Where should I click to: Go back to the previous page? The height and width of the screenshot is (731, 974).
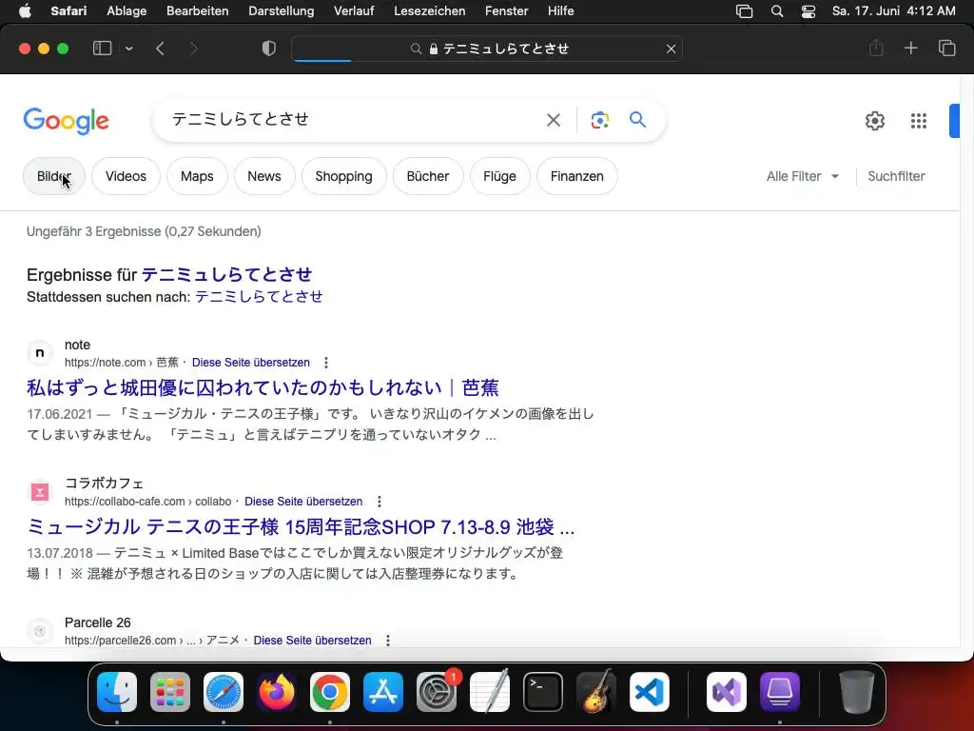tap(160, 49)
